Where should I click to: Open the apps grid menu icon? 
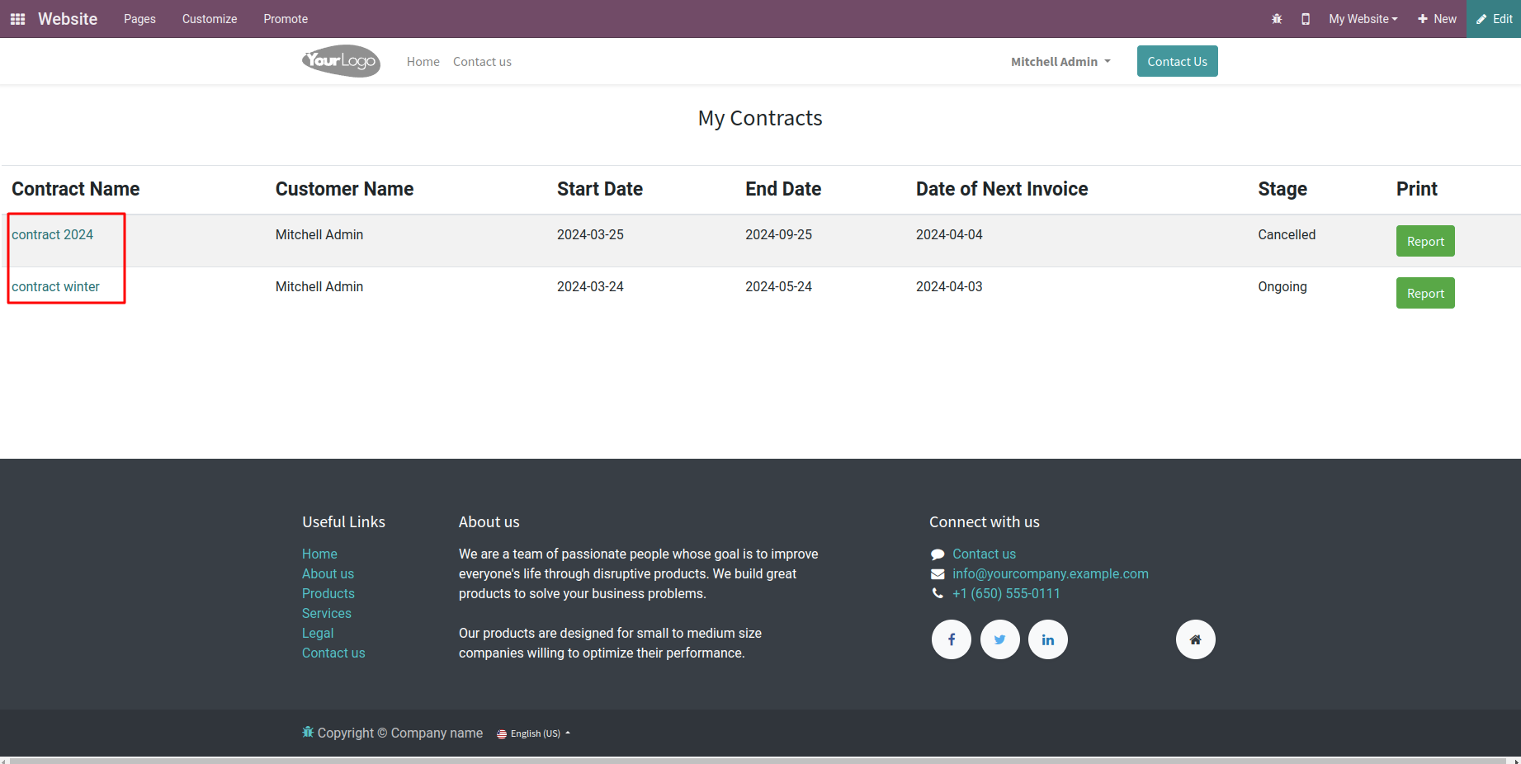click(17, 19)
